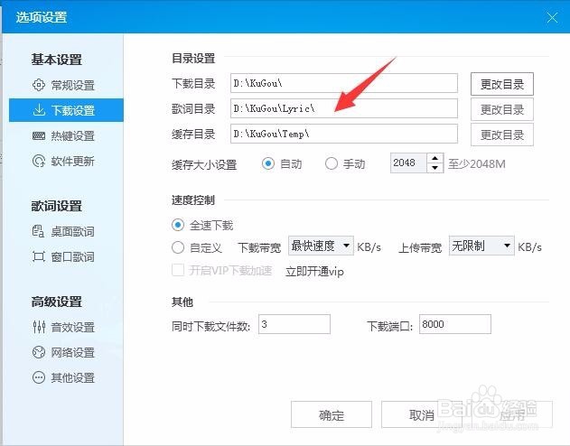
Task: Click the 歌词目录 path field D:\KuGou\Lyric\
Action: (x=344, y=108)
